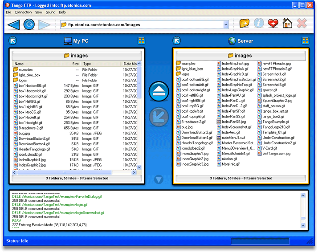Image resolution: width=318 pixels, height=252 pixels.
Task: Open the blue Info icon
Action: (x=259, y=23)
